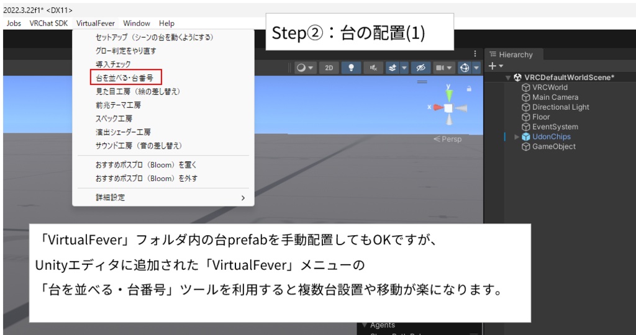
Task: Click the blue prefab cube icon of UdonChips
Action: [x=525, y=137]
